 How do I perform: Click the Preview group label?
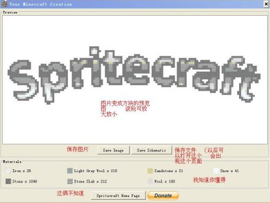(10, 12)
